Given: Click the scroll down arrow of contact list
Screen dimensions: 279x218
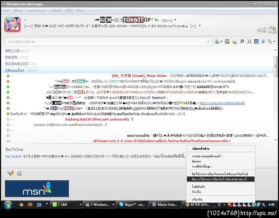Looking at the screenshot, I should tap(276, 140).
